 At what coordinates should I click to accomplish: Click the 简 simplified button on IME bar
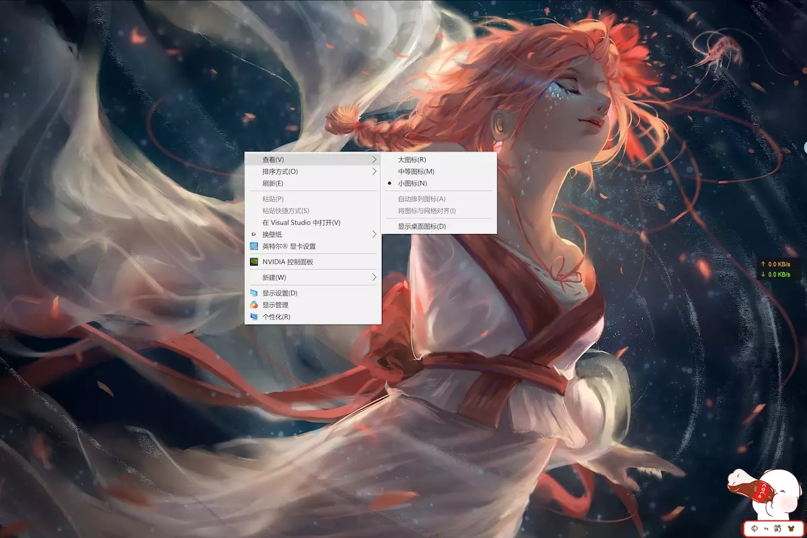(x=777, y=529)
